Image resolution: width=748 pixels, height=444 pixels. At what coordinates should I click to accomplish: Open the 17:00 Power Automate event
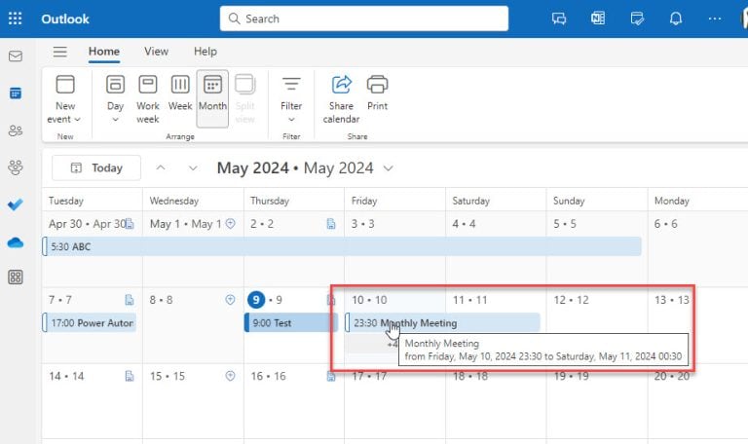pos(90,323)
